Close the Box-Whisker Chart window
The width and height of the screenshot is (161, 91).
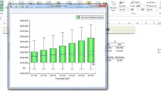[102, 6]
